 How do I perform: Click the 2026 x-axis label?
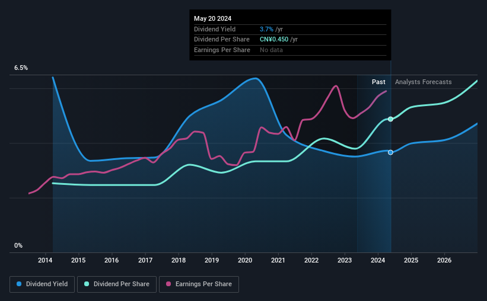click(x=444, y=260)
